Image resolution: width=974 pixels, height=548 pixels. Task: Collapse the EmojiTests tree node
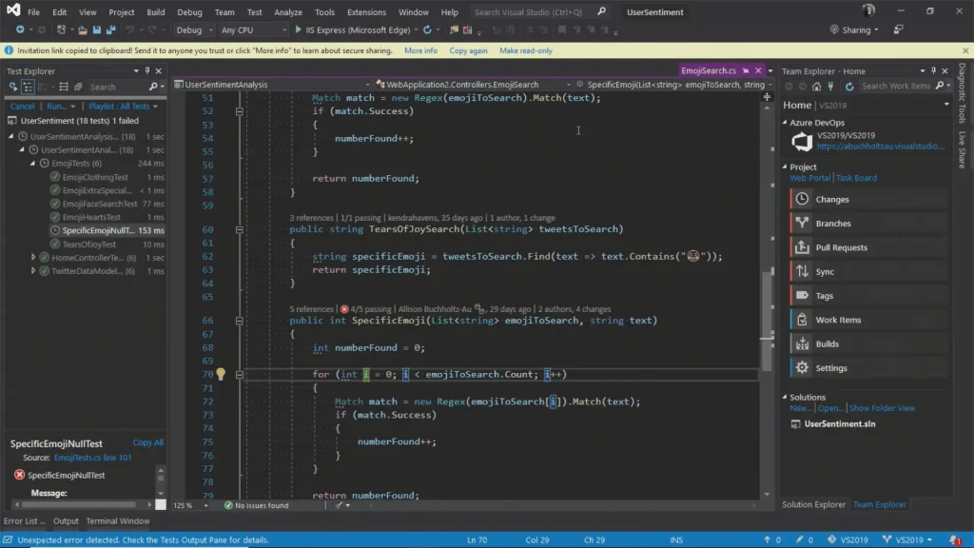[x=33, y=164]
